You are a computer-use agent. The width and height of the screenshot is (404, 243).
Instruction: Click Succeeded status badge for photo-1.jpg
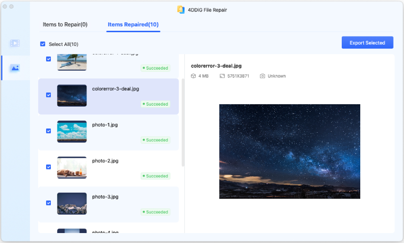155,140
